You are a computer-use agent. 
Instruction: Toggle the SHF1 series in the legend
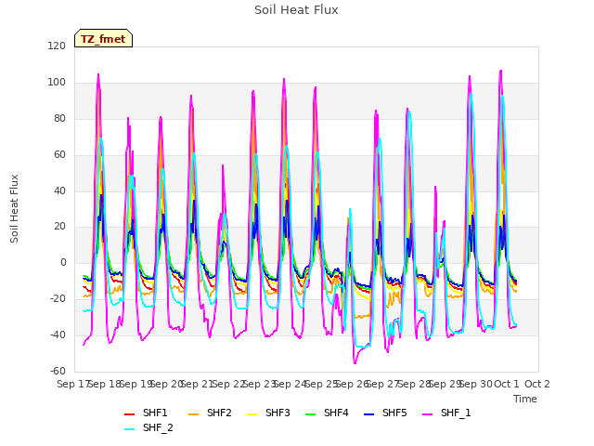coord(146,413)
